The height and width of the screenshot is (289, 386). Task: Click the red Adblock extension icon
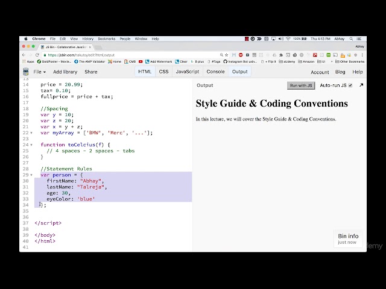[x=241, y=55]
